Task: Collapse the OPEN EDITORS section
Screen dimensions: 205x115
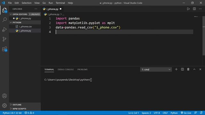Action: click(x=25, y=14)
